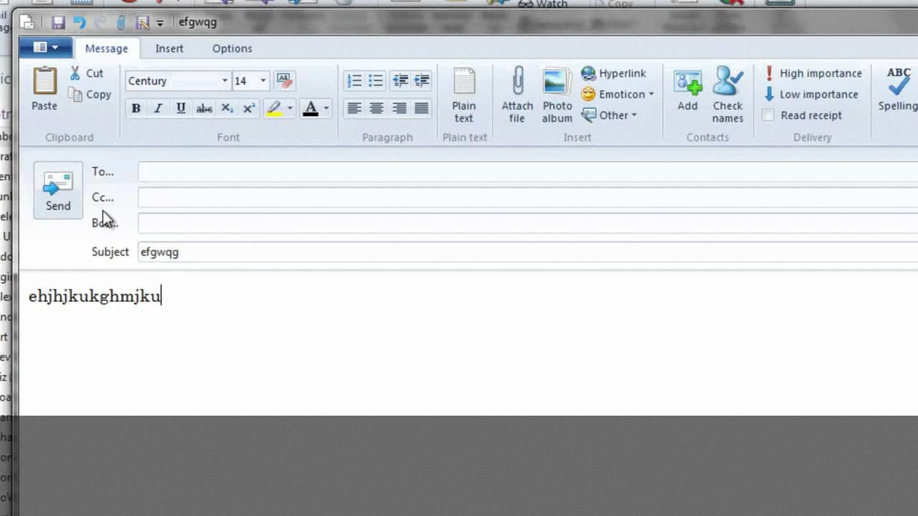Toggle Strikethrough formatting
The height and width of the screenshot is (516, 918).
click(x=204, y=108)
